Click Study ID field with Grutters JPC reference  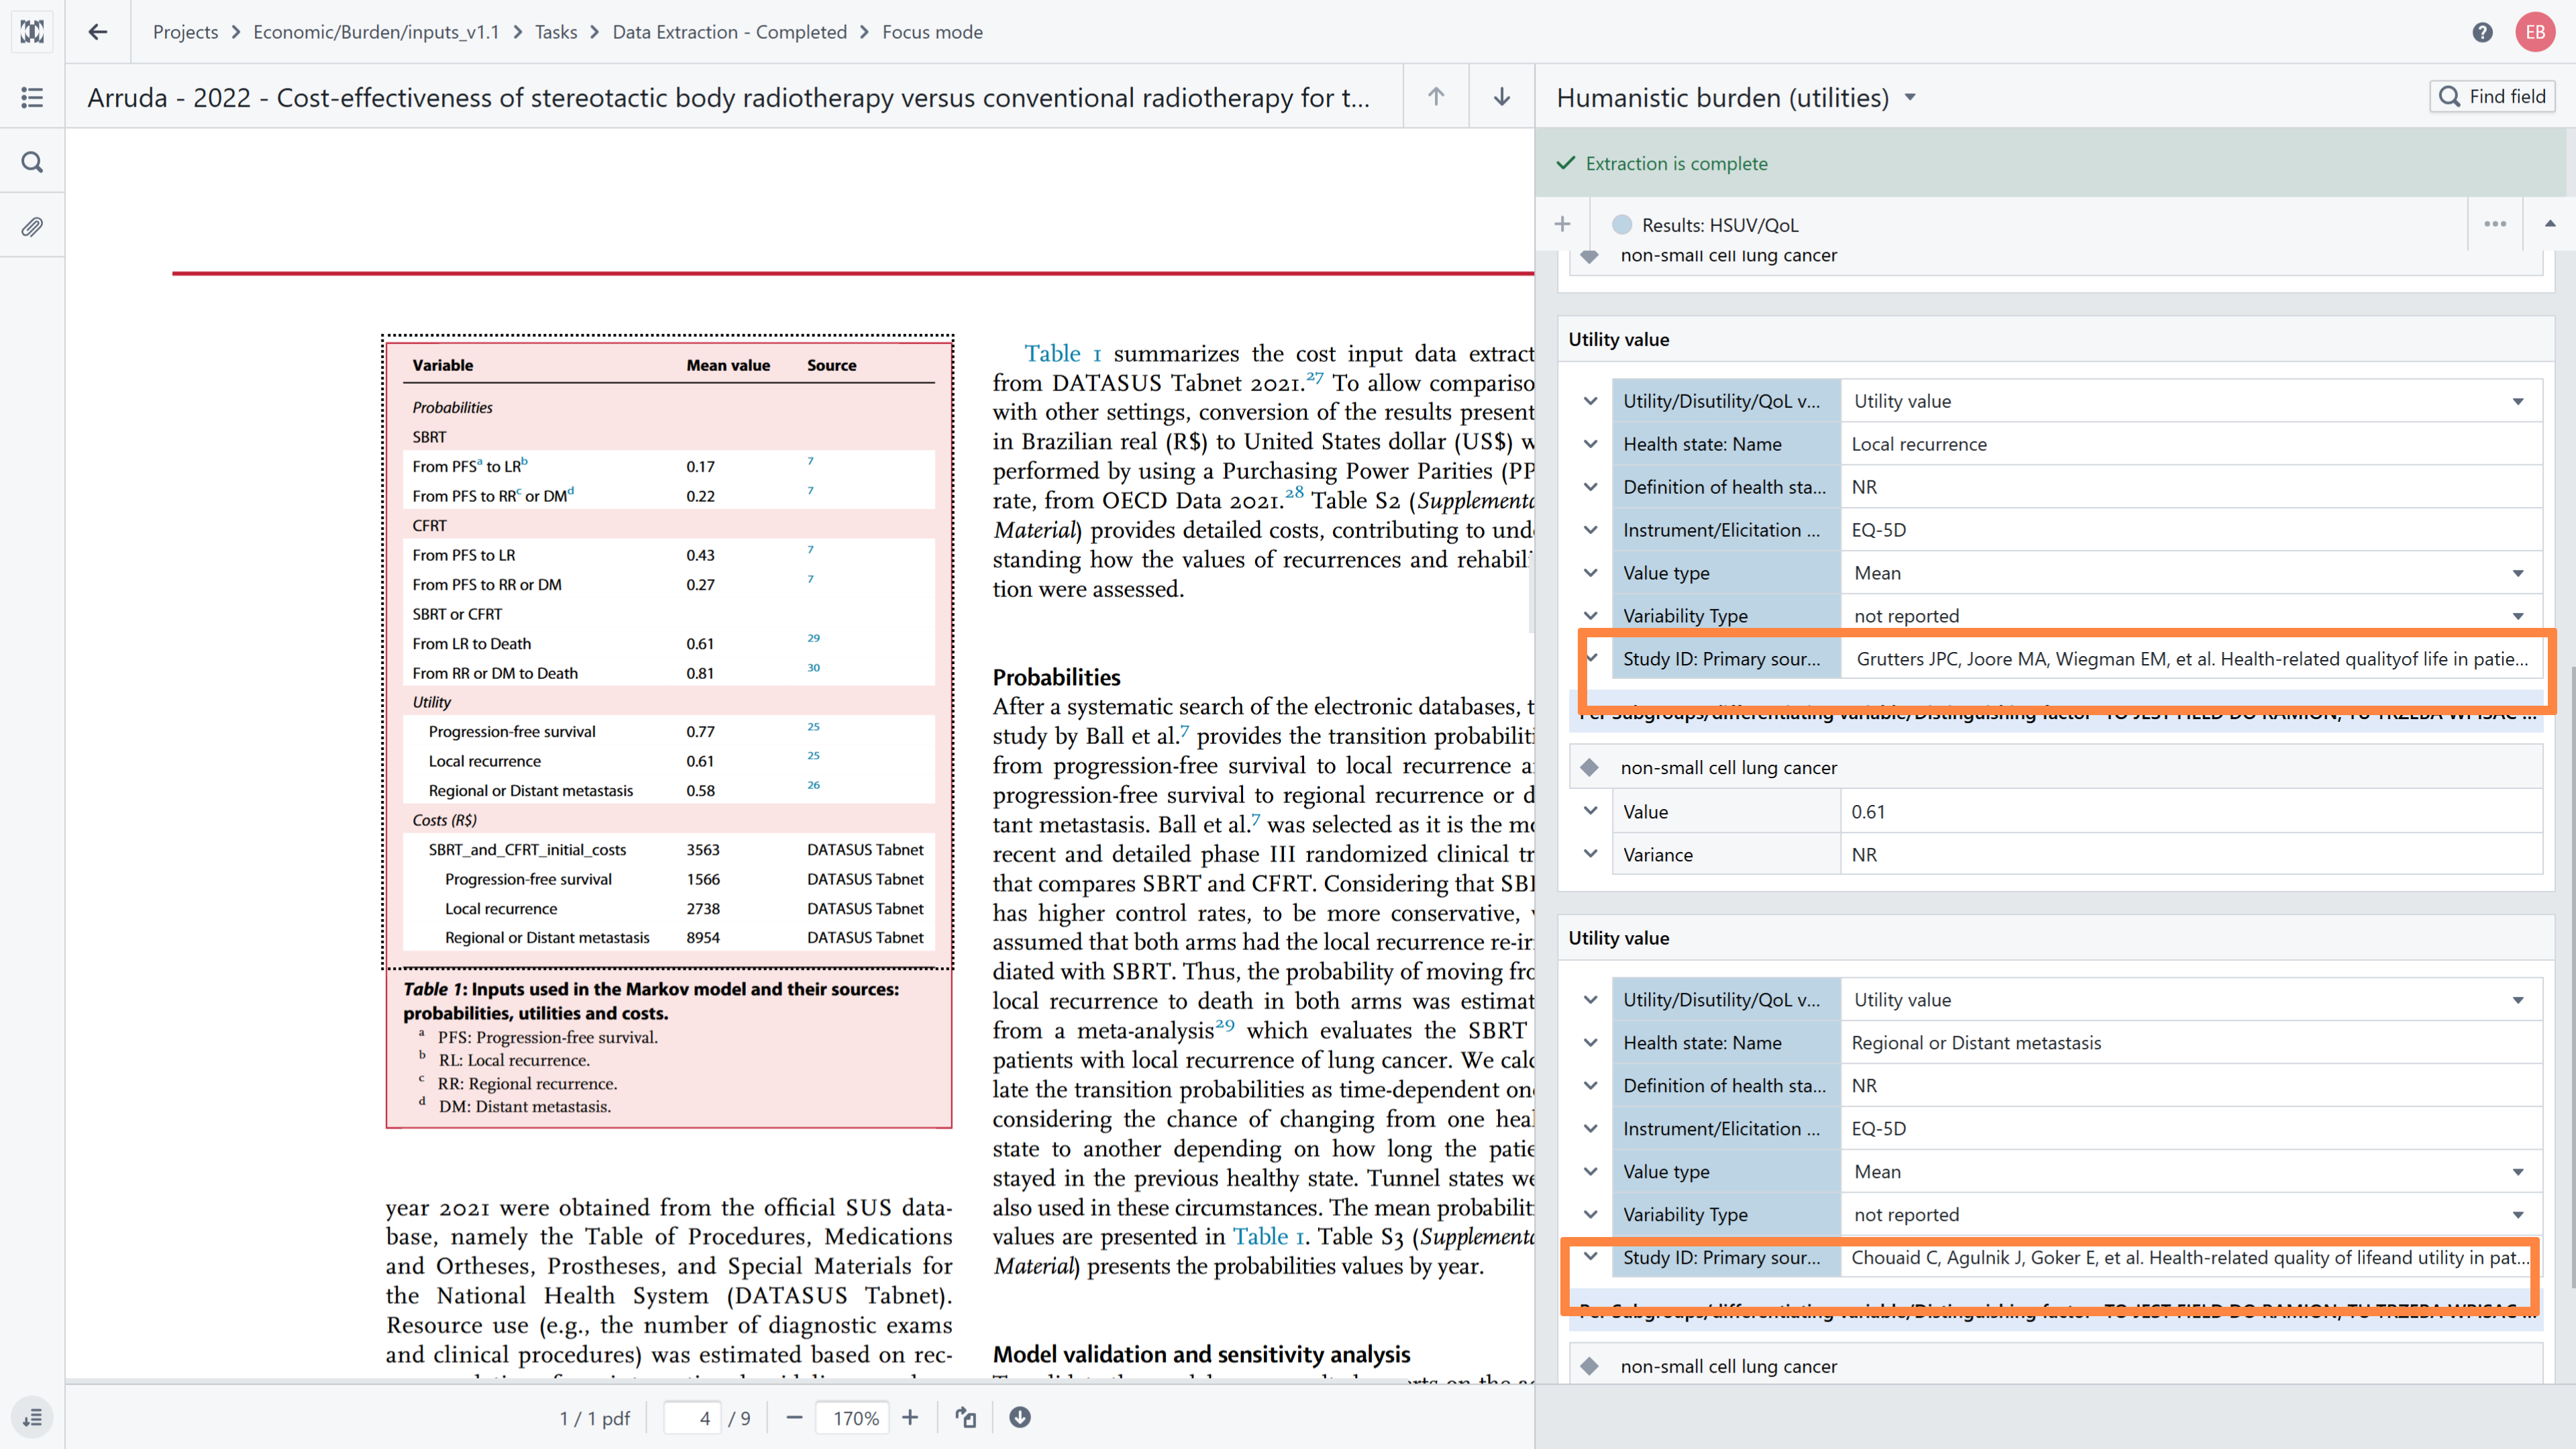(x=2192, y=659)
